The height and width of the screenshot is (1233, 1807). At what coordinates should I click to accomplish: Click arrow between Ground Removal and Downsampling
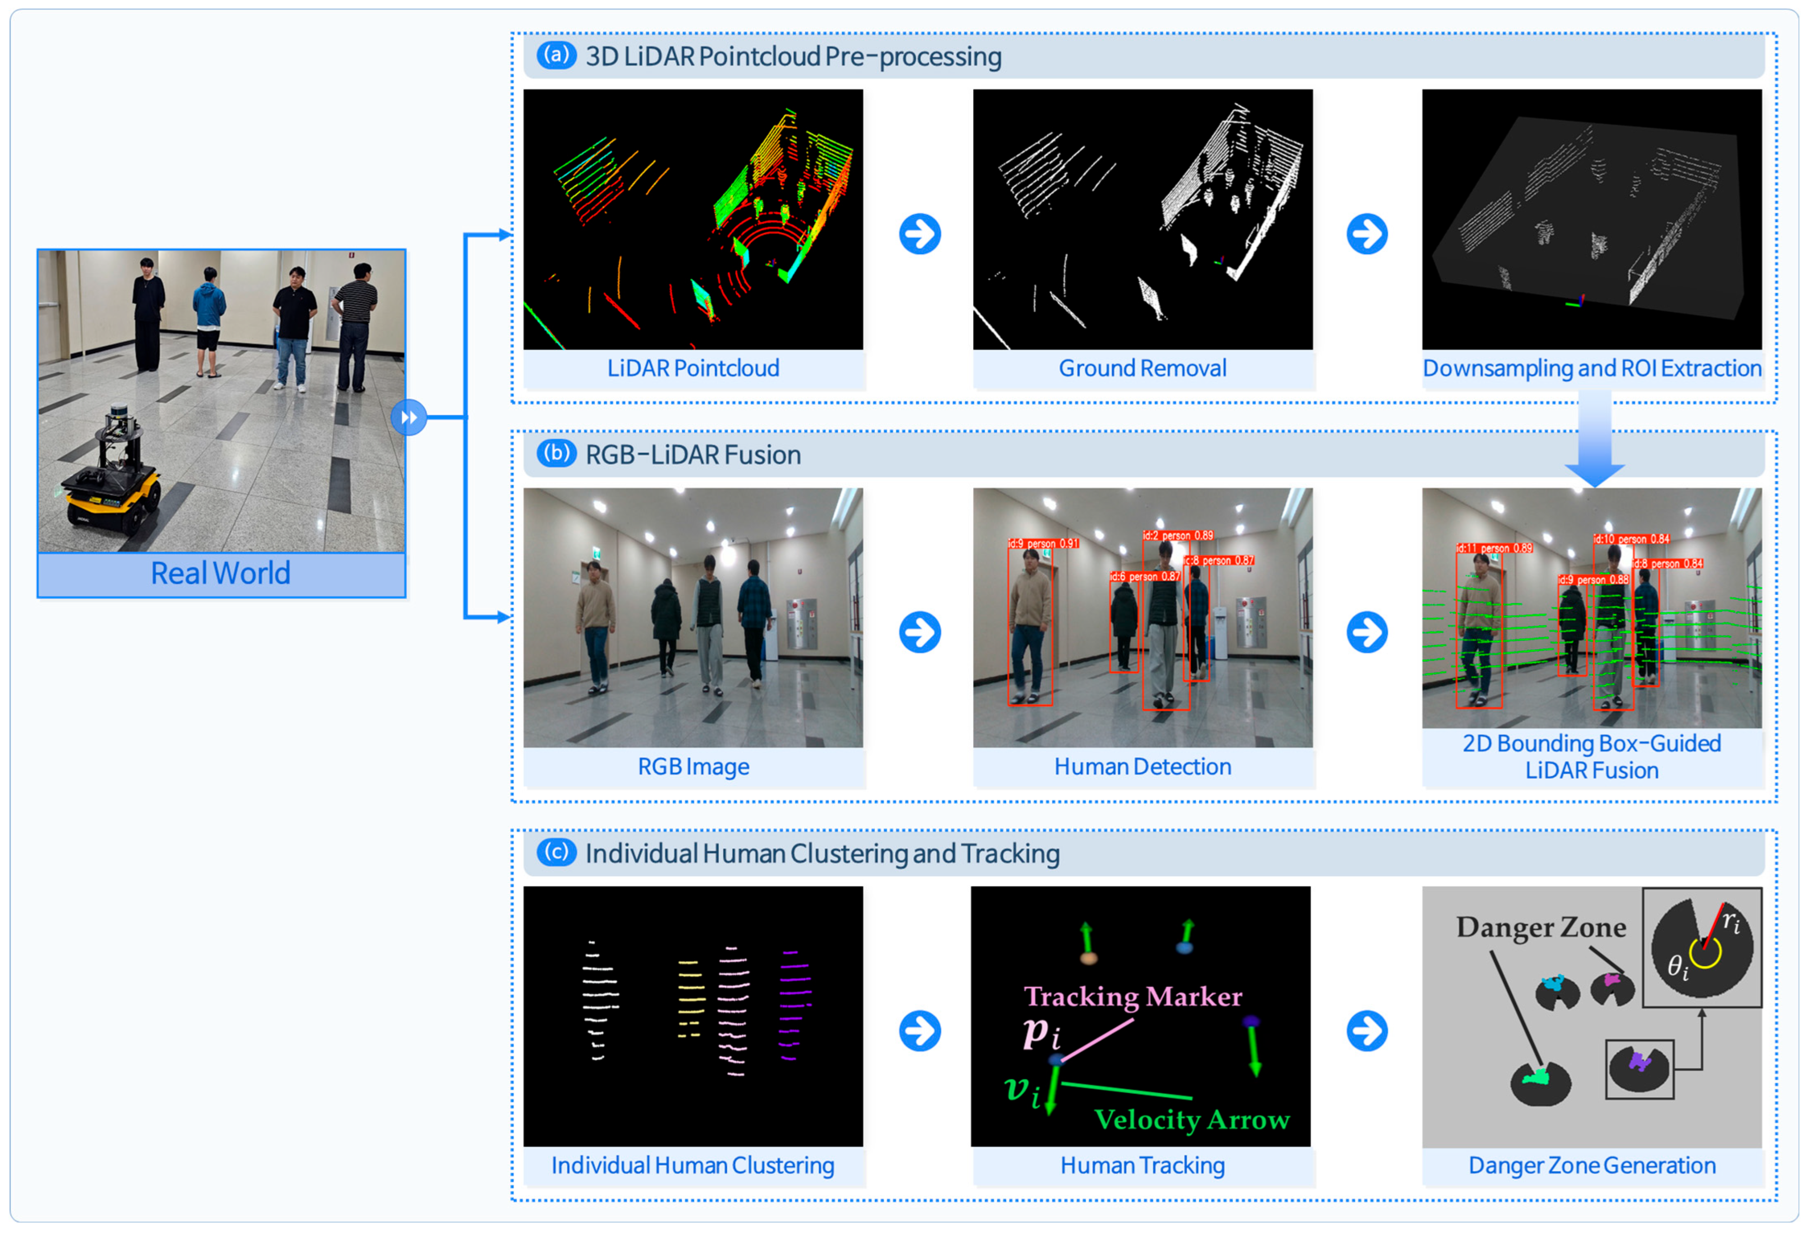click(x=1367, y=234)
